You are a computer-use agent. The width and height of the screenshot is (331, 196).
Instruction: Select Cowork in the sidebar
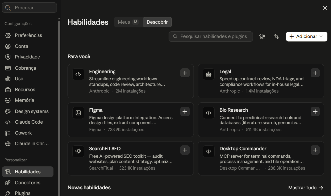click(28, 133)
